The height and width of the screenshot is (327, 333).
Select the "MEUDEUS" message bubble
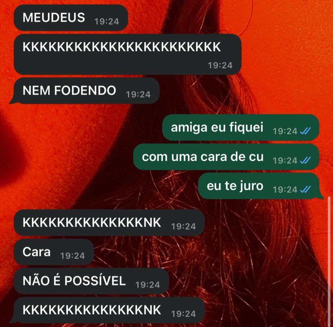click(71, 18)
